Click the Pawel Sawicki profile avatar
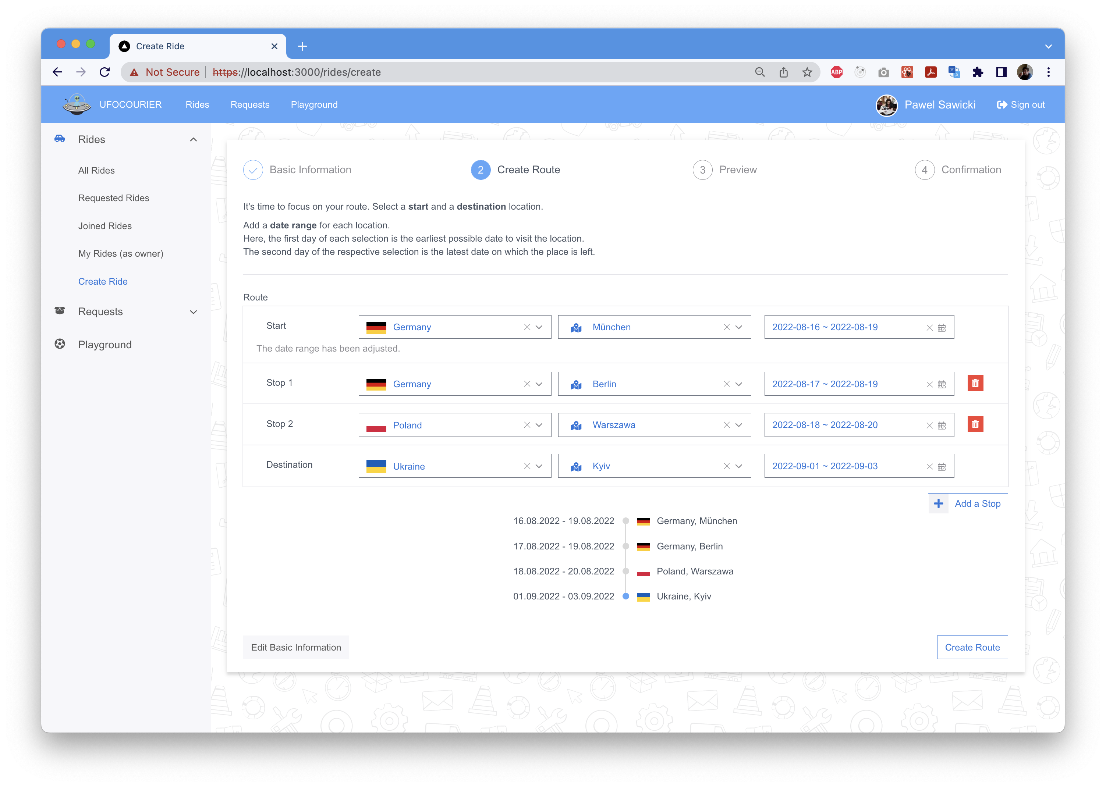The height and width of the screenshot is (787, 1106). click(886, 105)
